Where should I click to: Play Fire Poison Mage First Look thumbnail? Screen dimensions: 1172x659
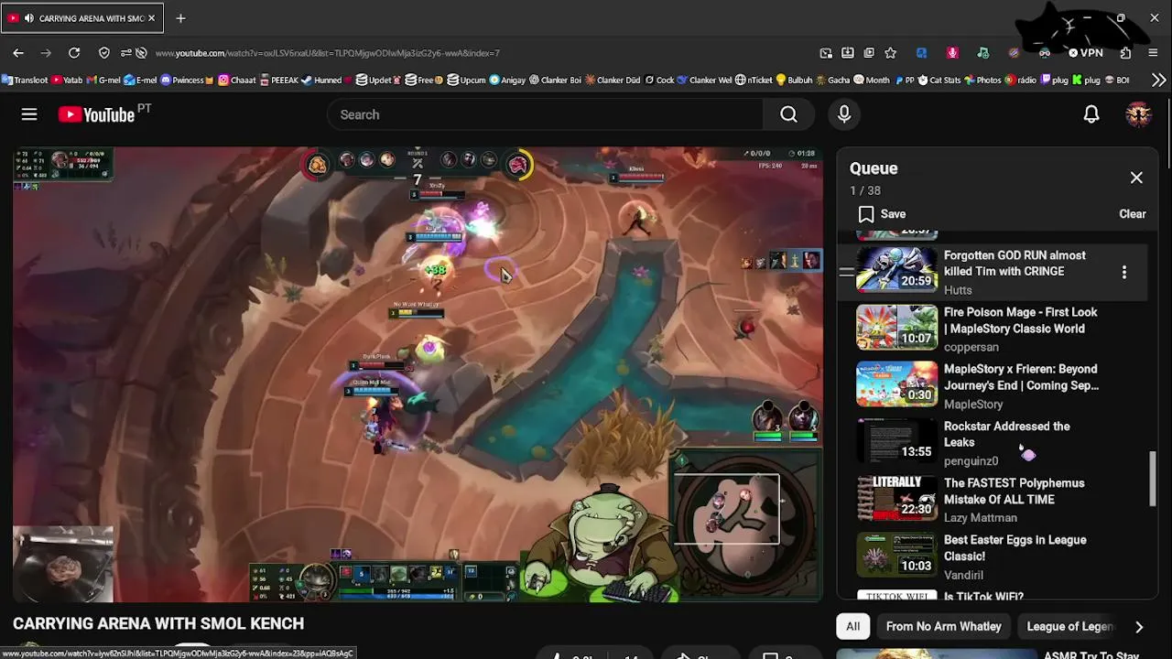[896, 328]
